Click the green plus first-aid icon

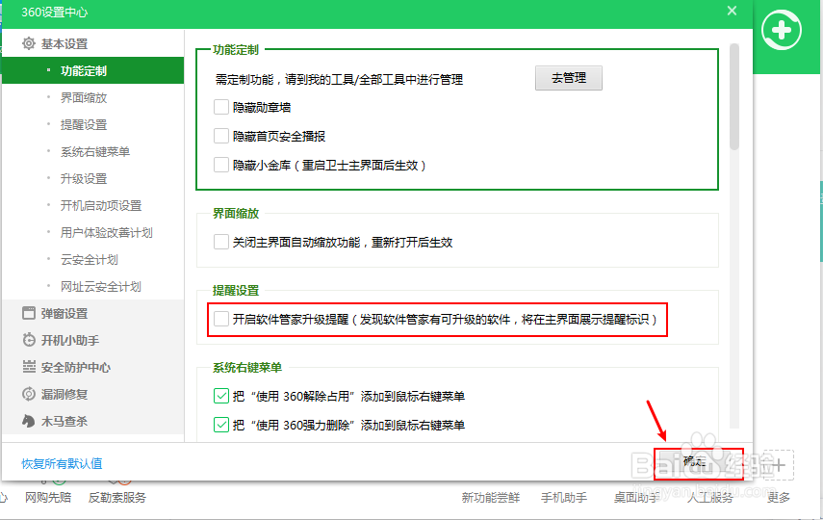point(782,31)
